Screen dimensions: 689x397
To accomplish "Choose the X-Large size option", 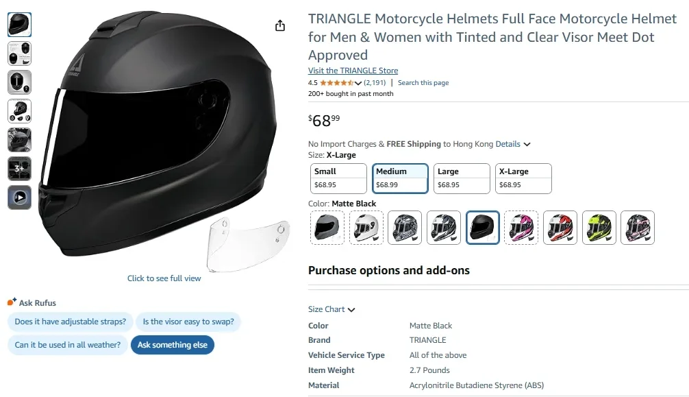I will [523, 178].
